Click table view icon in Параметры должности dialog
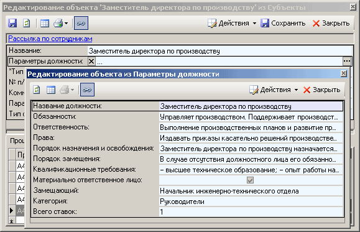 click(x=51, y=90)
